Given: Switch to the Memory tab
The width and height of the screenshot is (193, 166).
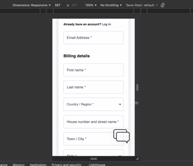Looking at the screenshot, I should click(x=19, y=165).
